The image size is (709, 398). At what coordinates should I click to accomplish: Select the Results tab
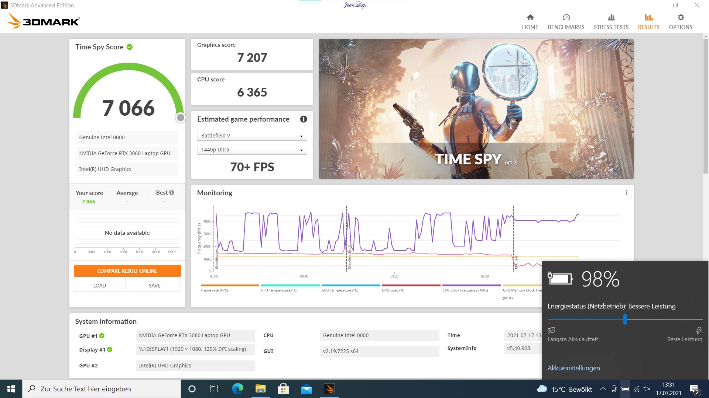648,20
